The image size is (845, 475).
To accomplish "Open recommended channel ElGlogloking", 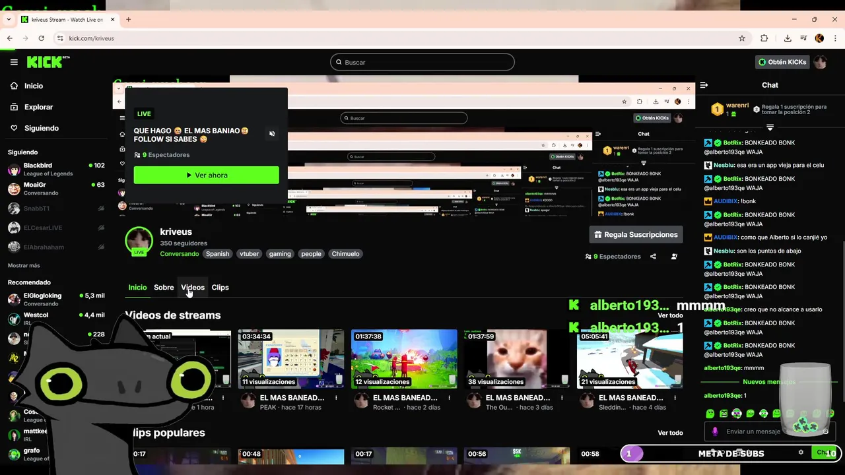I will (56, 300).
